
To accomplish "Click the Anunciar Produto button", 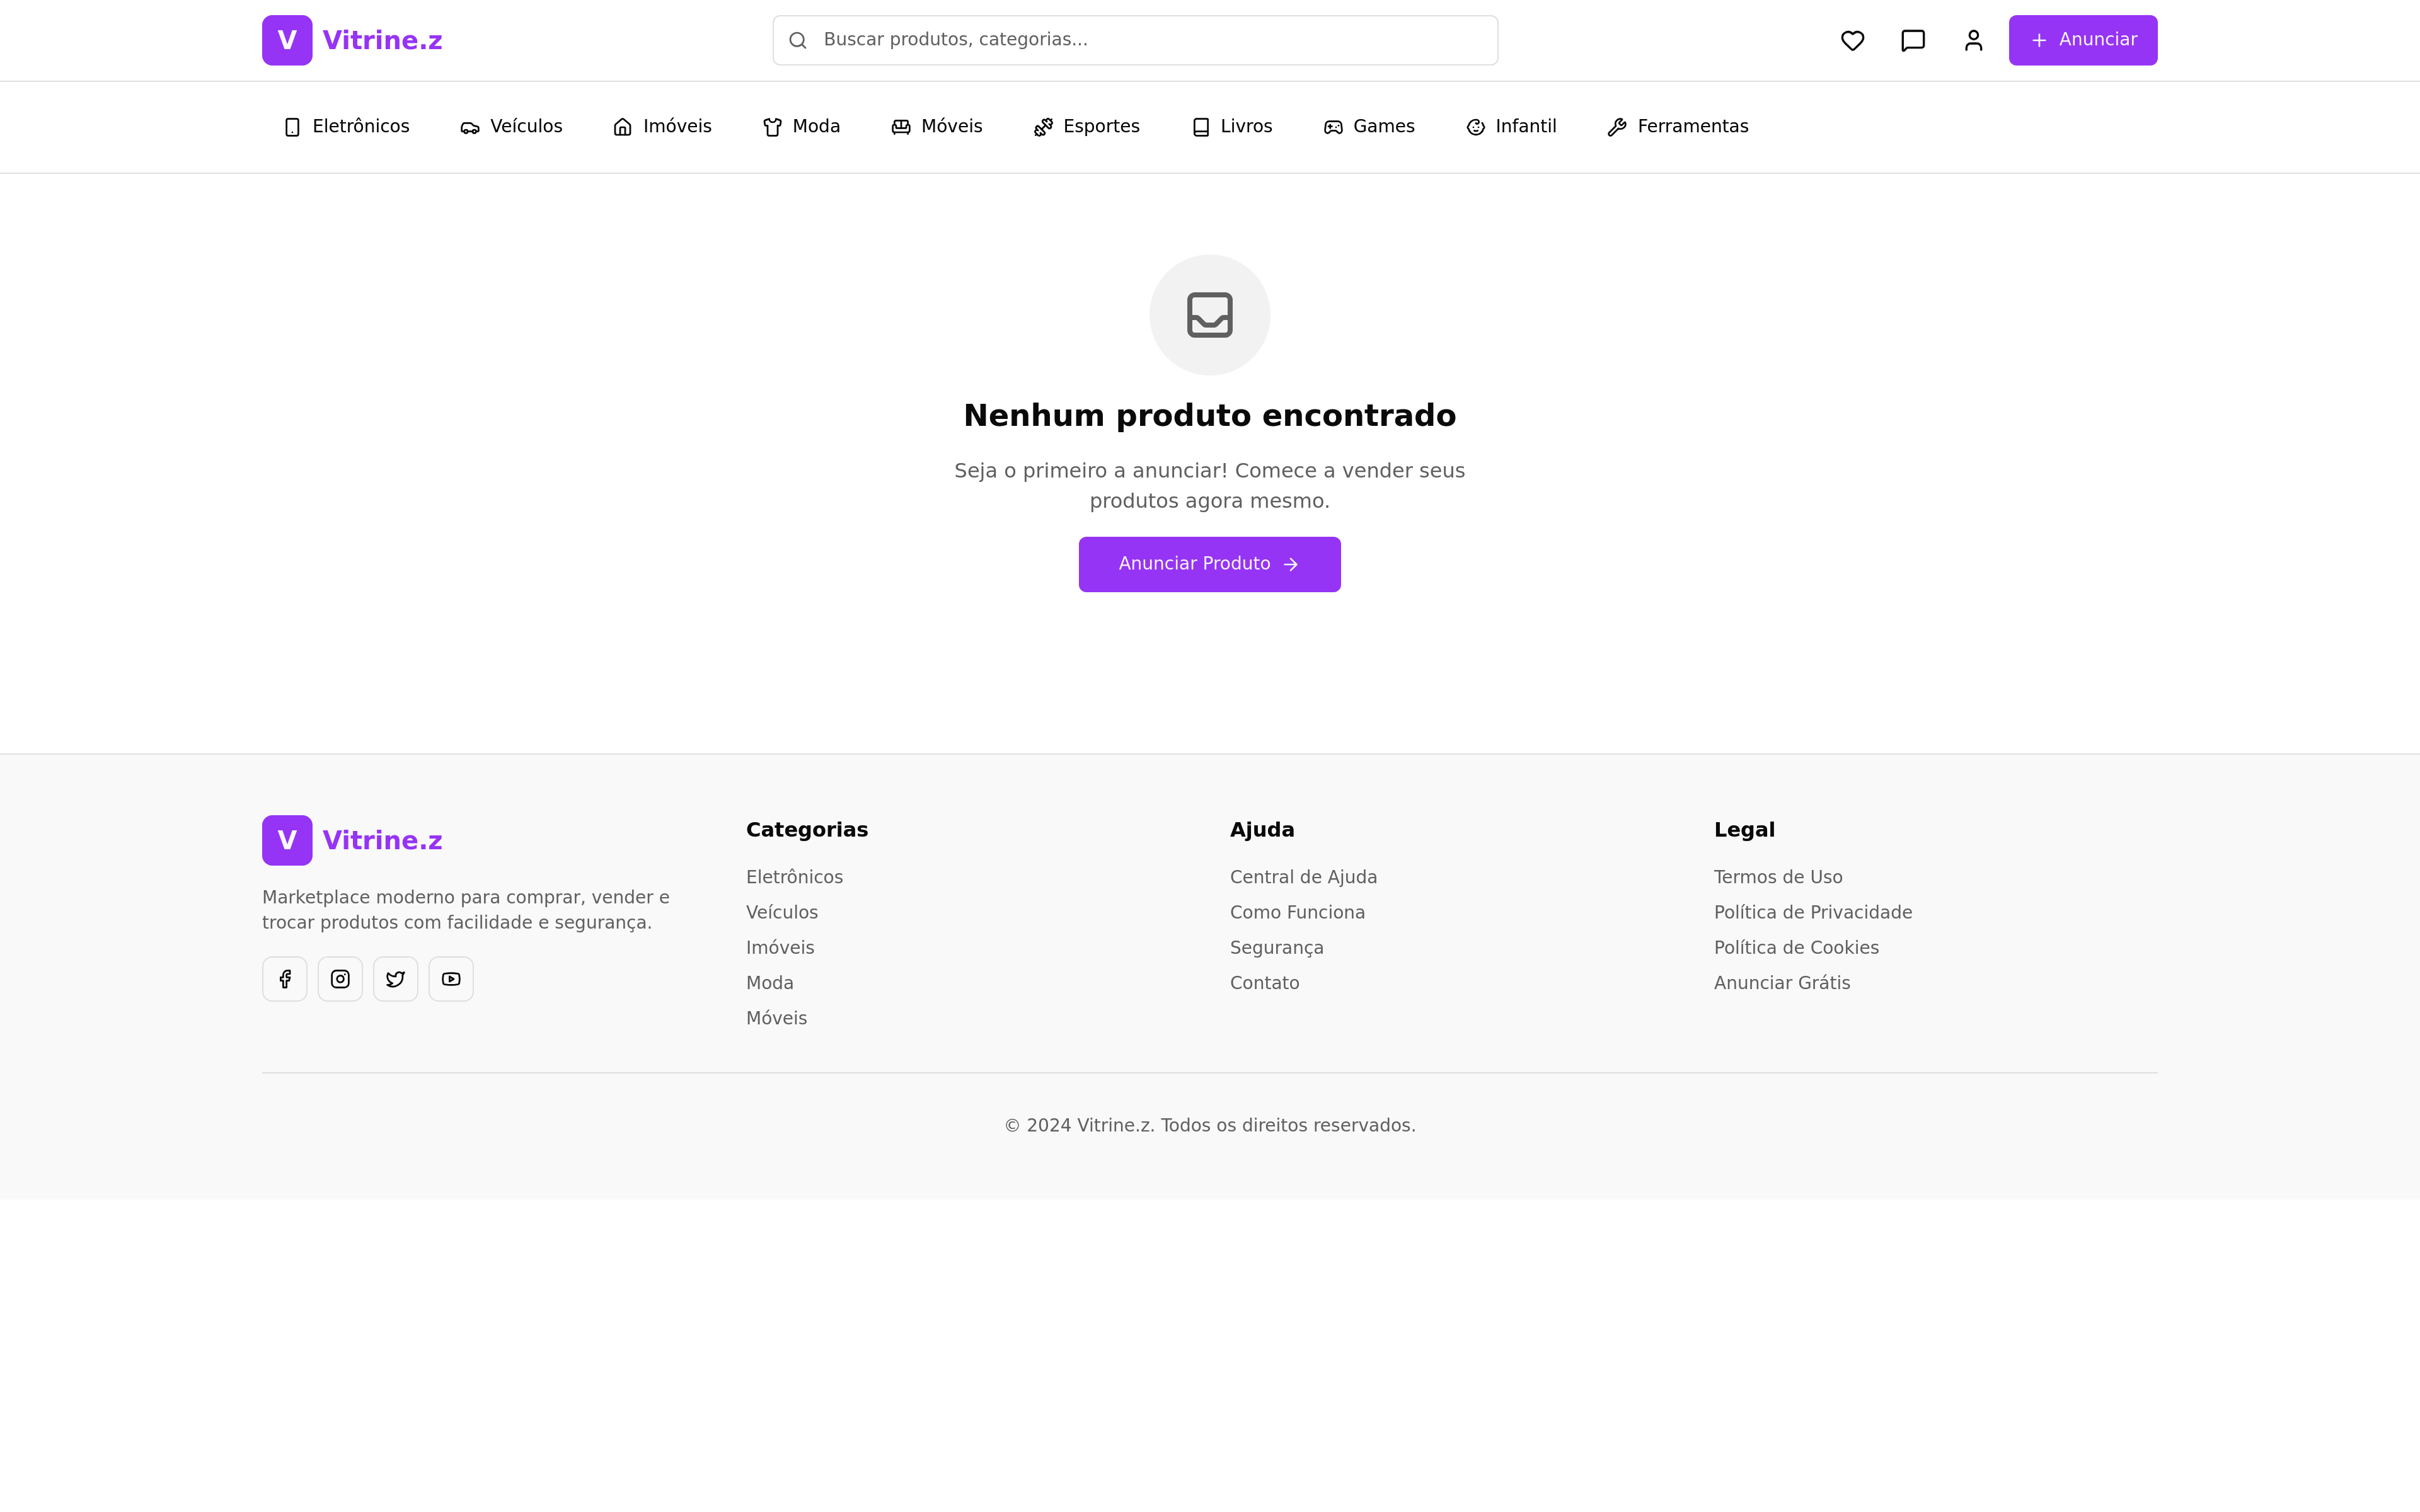I will click(1209, 564).
